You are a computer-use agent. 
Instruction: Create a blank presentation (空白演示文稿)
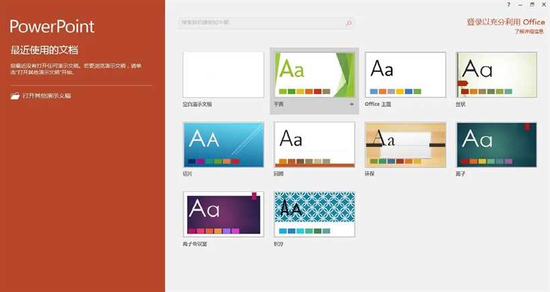[x=224, y=75]
